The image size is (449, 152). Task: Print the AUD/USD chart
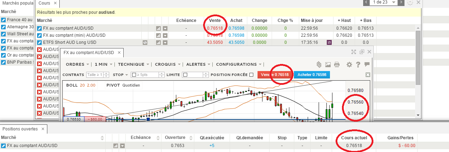click(337, 65)
